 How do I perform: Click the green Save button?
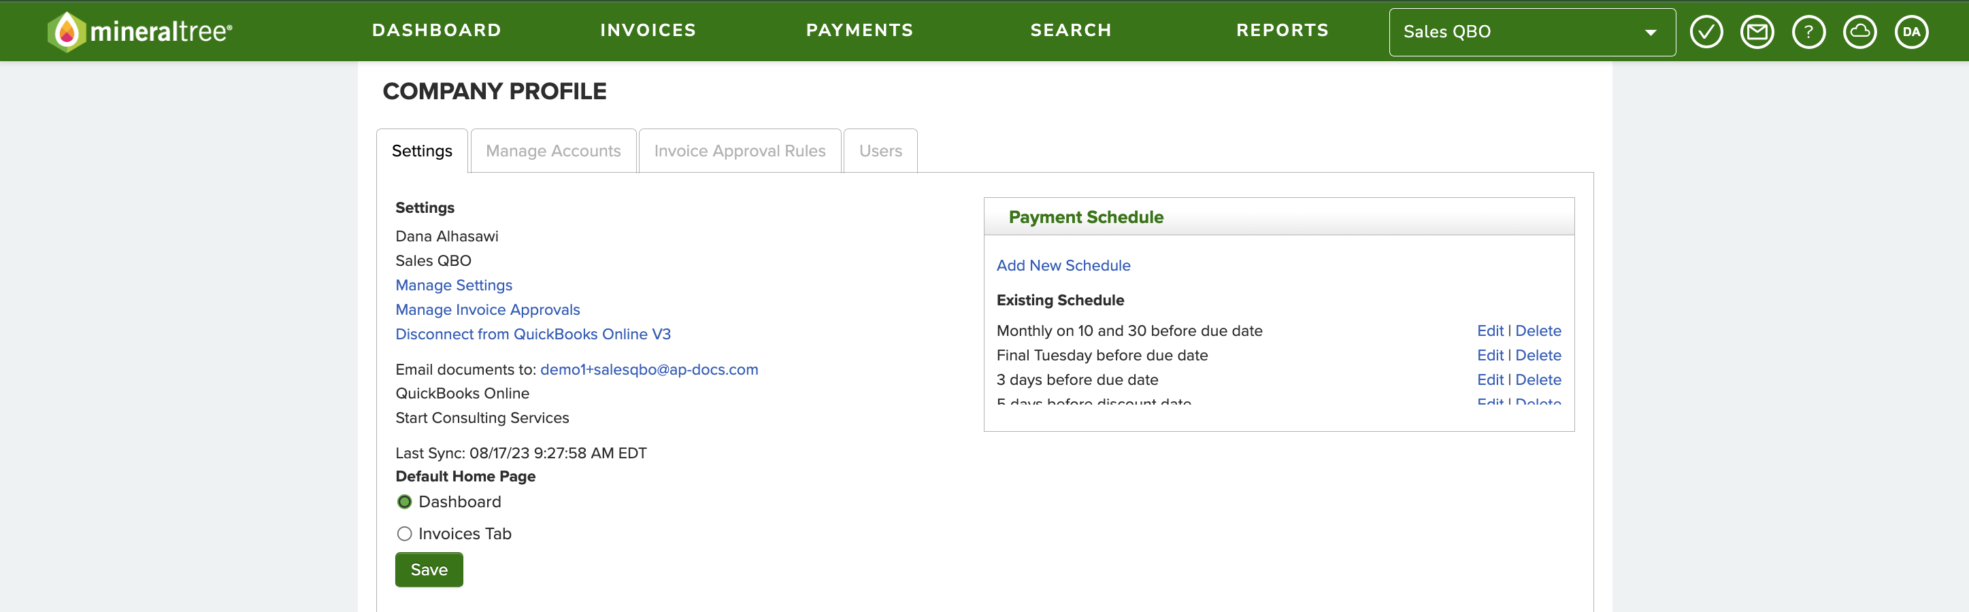429,570
